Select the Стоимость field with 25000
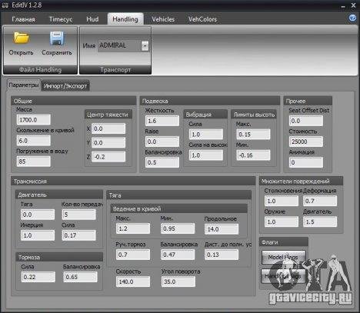This screenshot has height=313, width=360. (x=306, y=142)
